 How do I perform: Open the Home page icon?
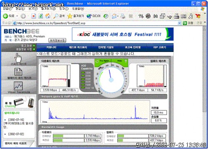point(48,16)
